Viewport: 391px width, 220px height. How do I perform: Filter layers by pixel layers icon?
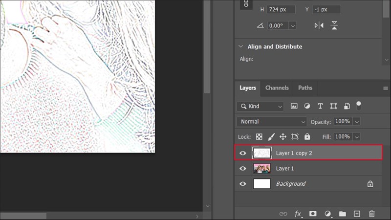[x=294, y=106]
